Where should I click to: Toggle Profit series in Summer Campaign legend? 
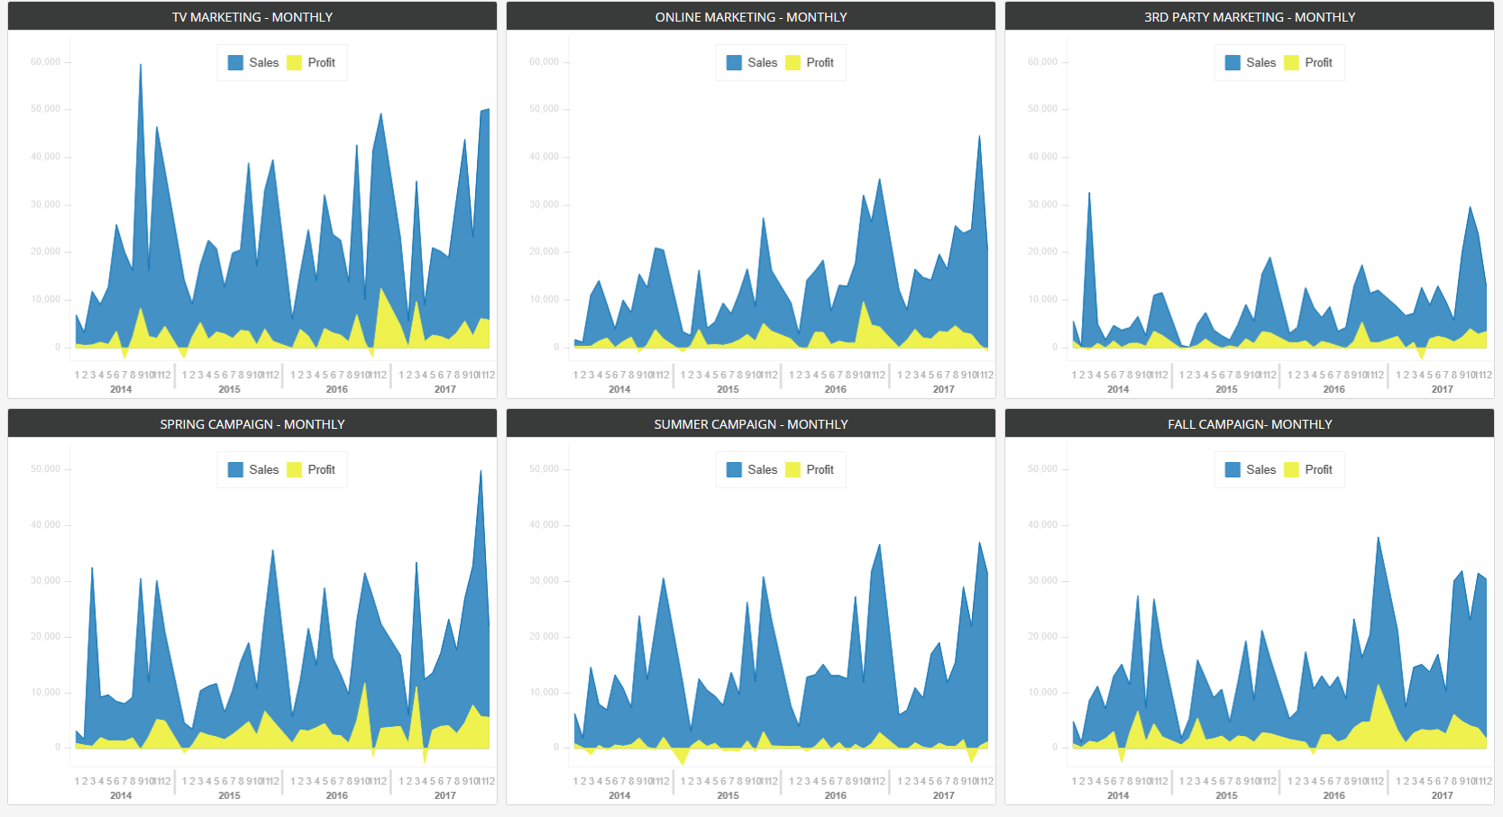click(810, 470)
